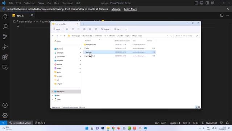Open Accounts icon in VS Code activity bar
Screen dimensions: 232x131
(5, 105)
